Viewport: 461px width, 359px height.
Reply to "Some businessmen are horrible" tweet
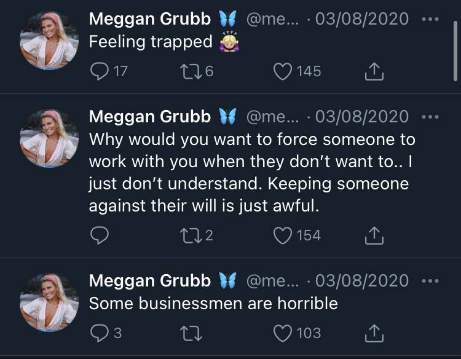(100, 333)
